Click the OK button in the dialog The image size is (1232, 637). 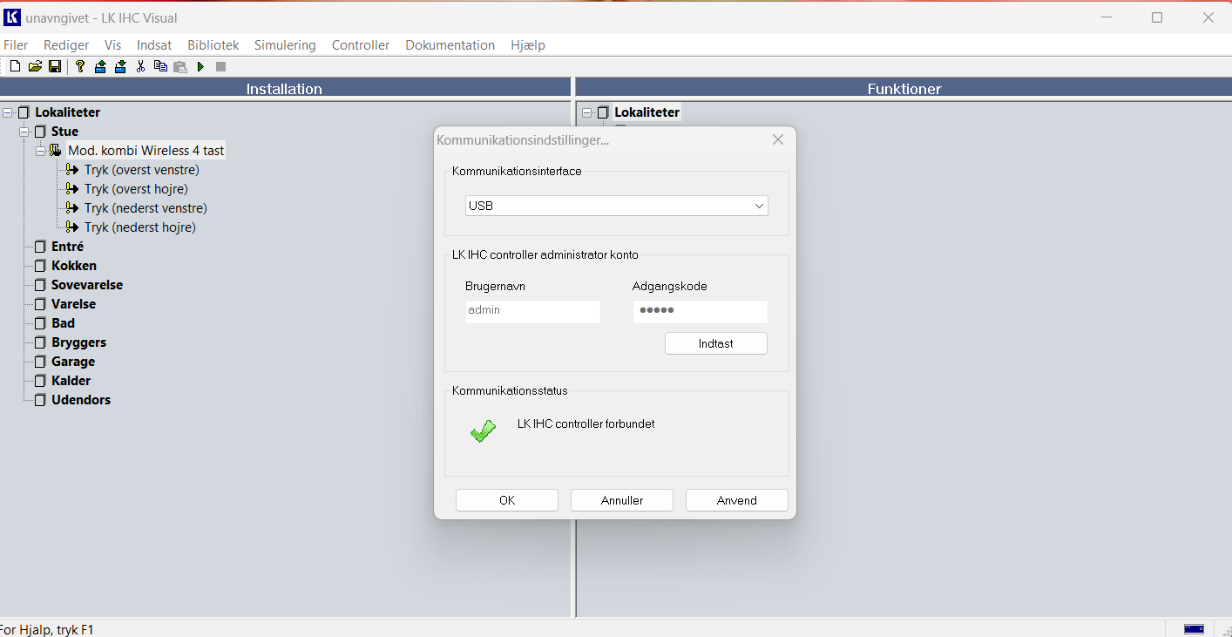point(507,500)
